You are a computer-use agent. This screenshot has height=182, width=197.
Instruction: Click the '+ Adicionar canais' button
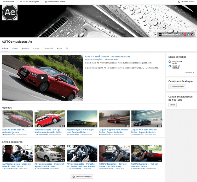click(177, 87)
